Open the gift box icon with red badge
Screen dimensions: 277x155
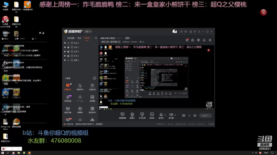point(187,40)
